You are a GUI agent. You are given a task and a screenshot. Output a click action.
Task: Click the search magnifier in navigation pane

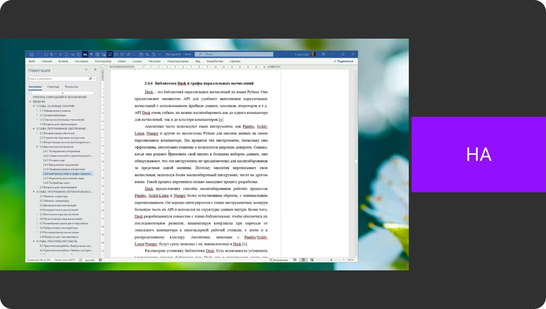[x=90, y=79]
